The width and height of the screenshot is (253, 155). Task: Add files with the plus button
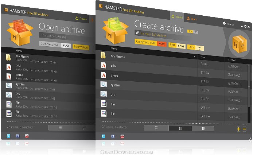pos(239,129)
